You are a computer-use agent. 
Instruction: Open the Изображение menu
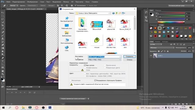[x=33, y=2]
